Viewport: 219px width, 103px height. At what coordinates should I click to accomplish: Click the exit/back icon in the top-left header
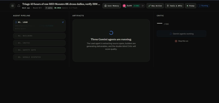click(12, 6)
